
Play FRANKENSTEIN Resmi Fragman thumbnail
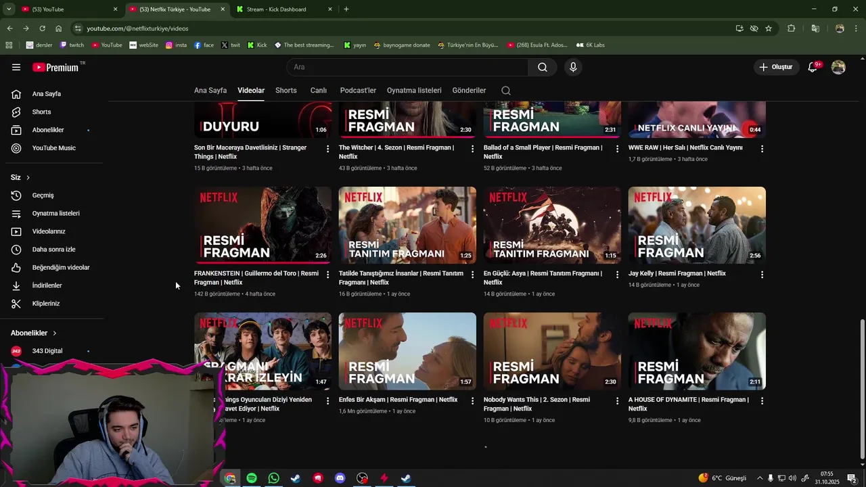click(x=263, y=225)
